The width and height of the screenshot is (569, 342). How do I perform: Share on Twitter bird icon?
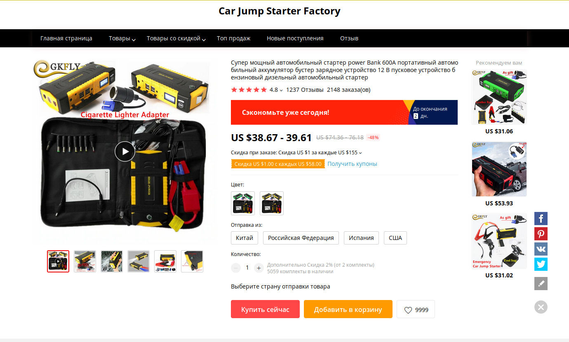541,264
